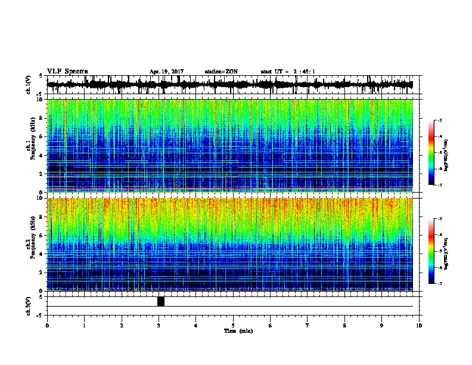Click the '4' kHz tick on ch.2 axis
This screenshot has height=365, width=472.
click(42, 254)
